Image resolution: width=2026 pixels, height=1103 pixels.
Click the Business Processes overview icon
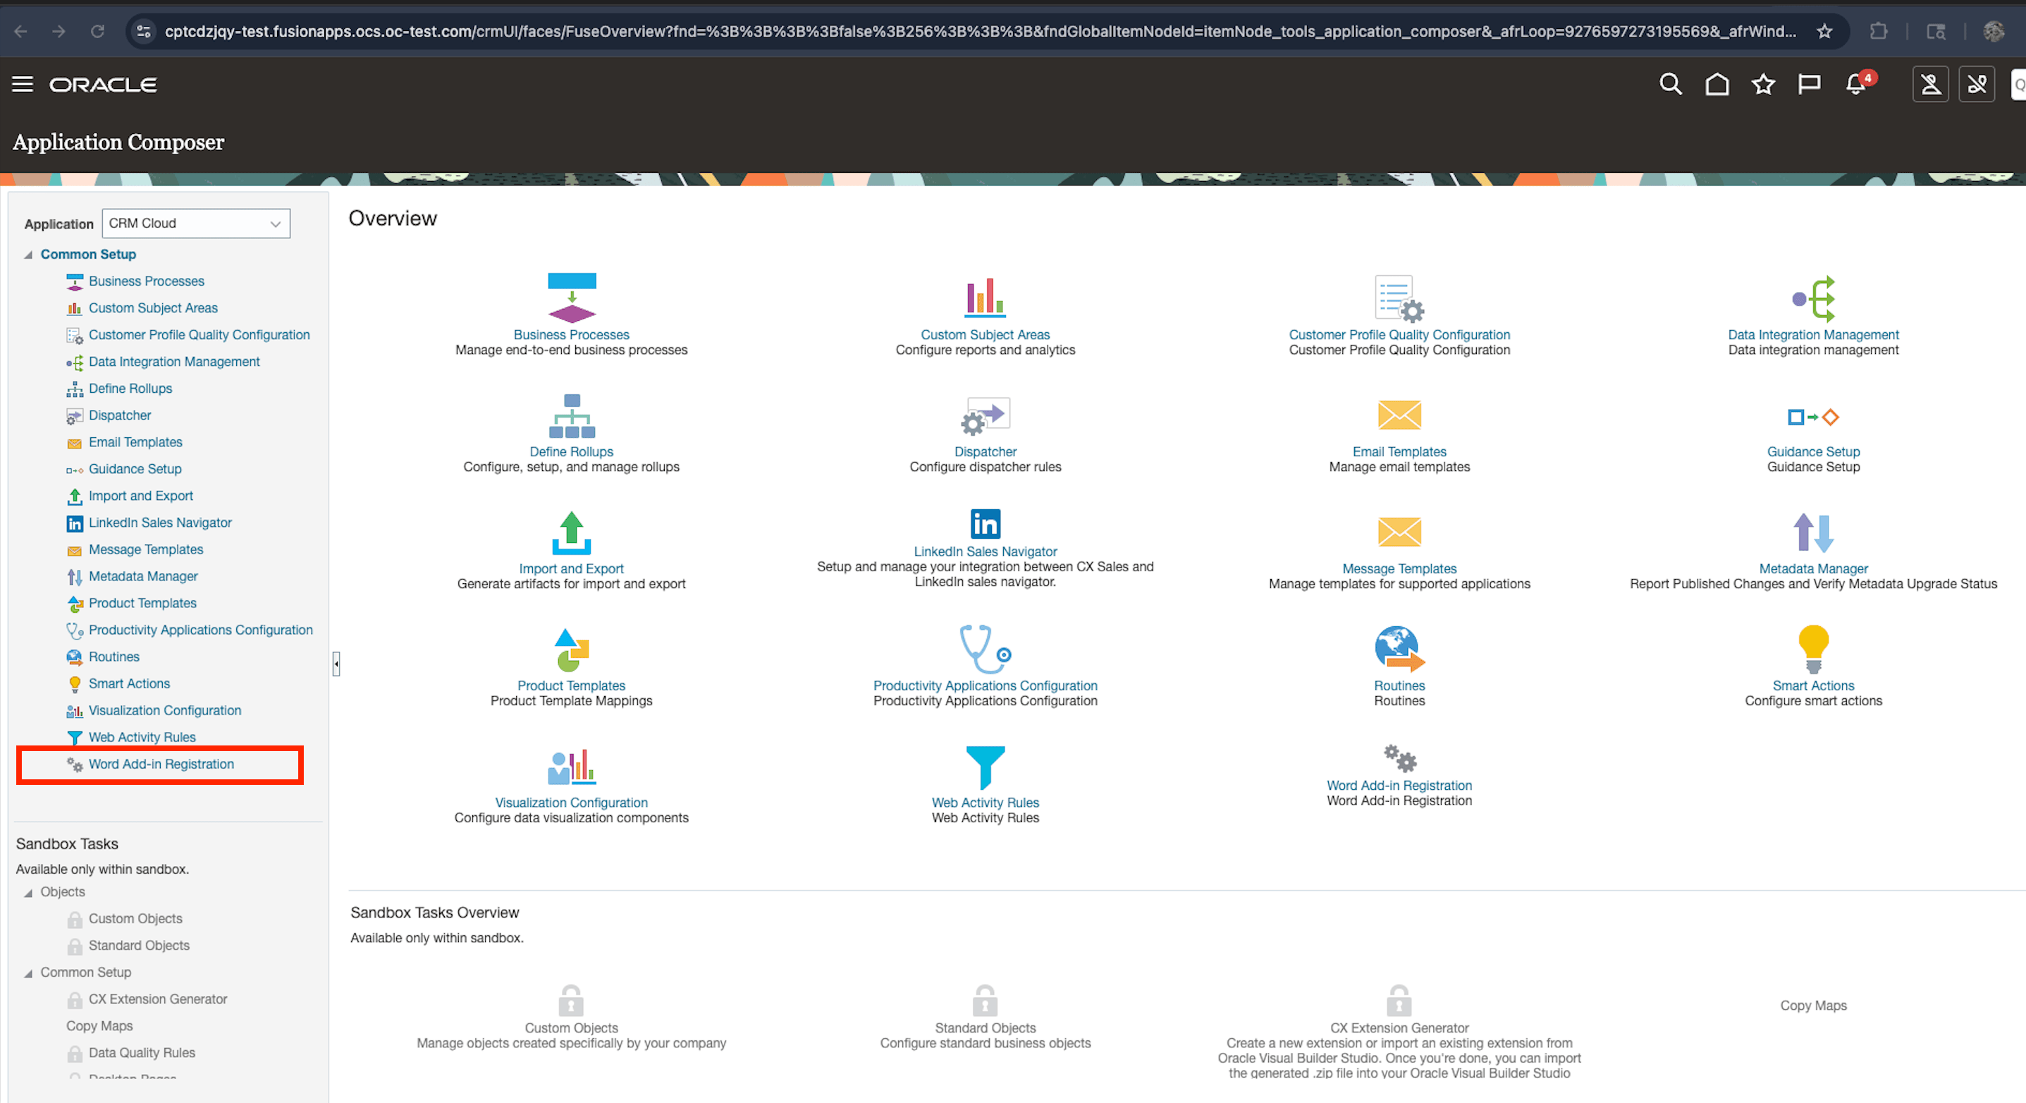point(572,298)
